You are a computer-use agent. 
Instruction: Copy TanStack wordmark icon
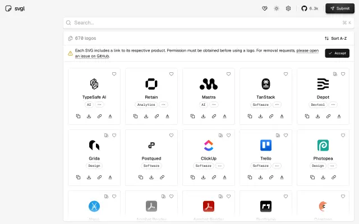click(282, 116)
